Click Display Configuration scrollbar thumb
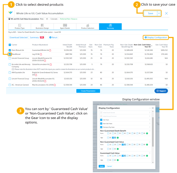The width and height of the screenshot is (177, 173). tap(153, 132)
